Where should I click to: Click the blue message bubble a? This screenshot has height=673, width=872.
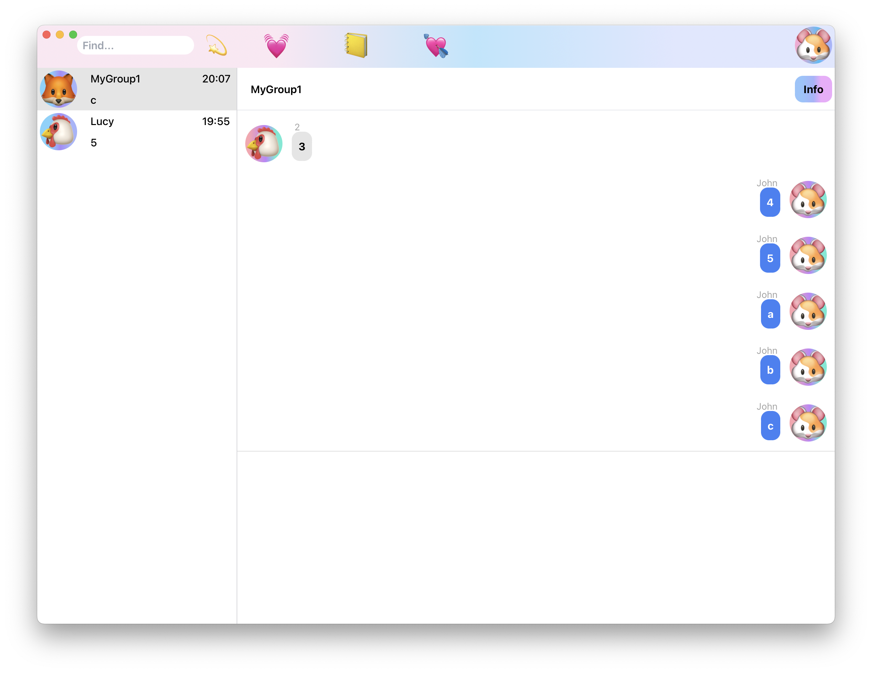pyautogui.click(x=770, y=314)
